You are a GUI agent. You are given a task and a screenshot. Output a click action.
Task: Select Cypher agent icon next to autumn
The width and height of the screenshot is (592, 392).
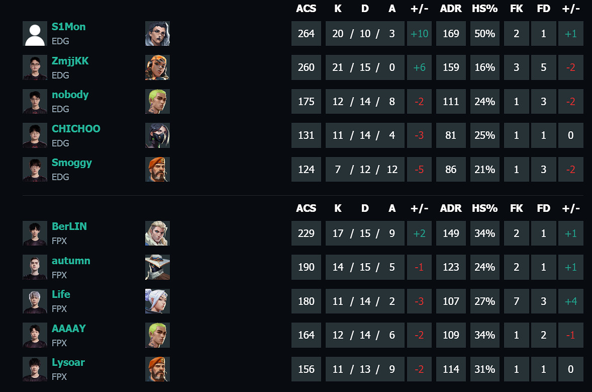(157, 267)
